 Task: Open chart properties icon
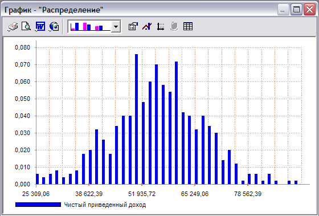click(x=133, y=26)
